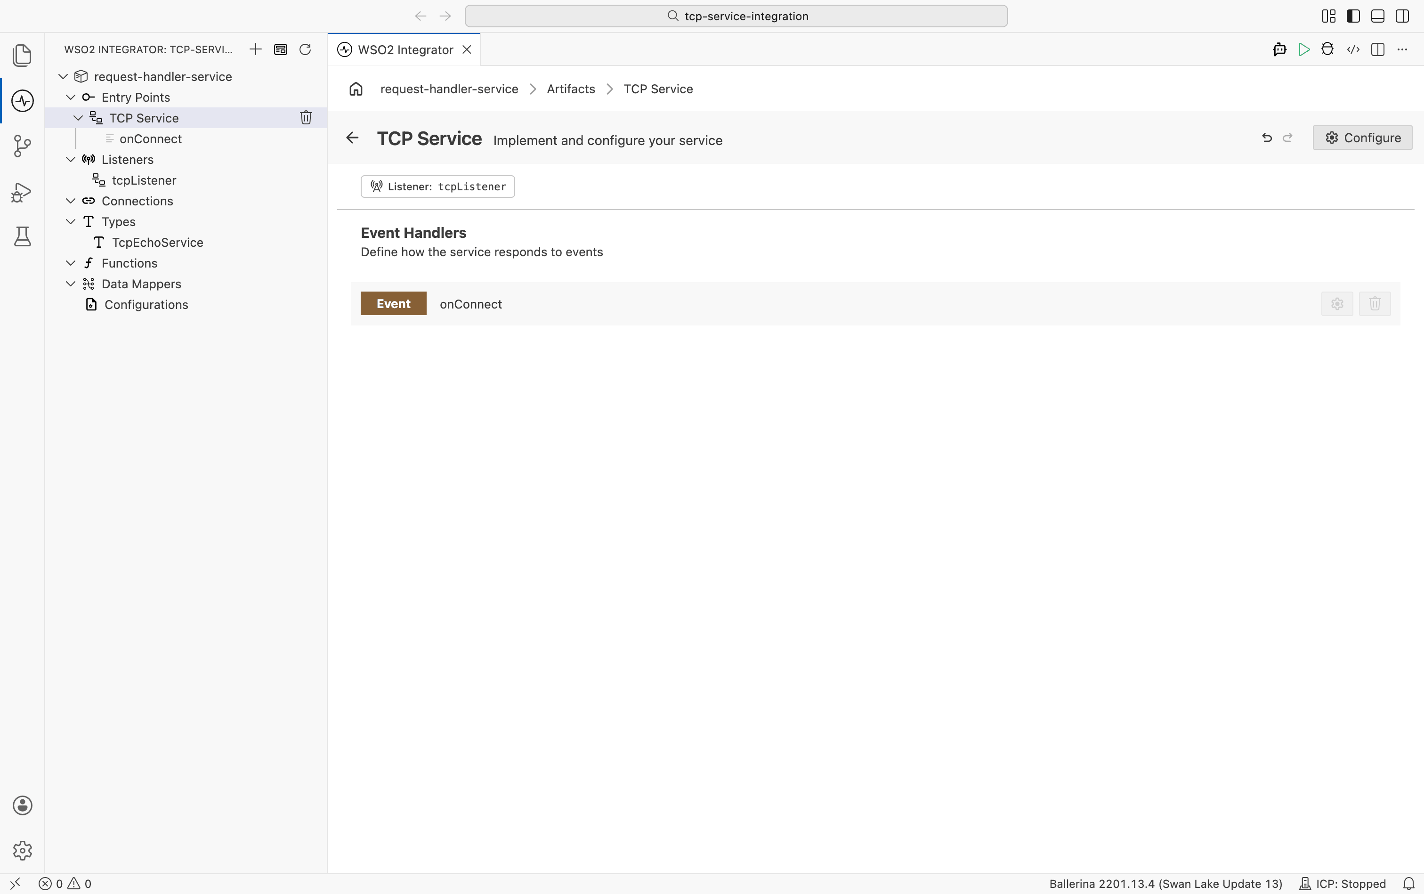
Task: Collapse the Functions node
Action: [70, 262]
